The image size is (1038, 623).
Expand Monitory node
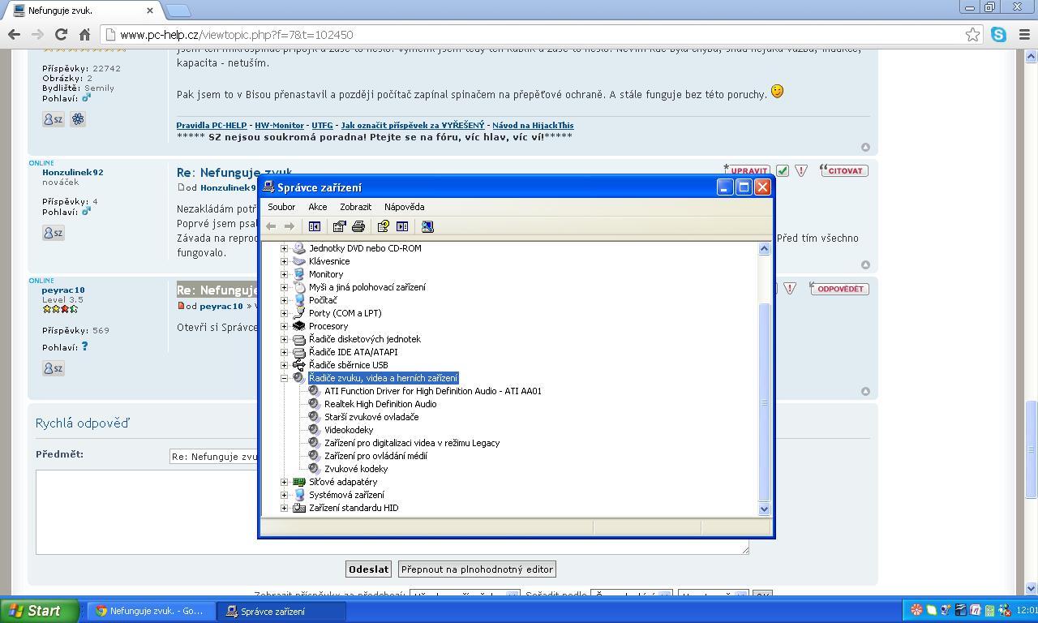284,274
